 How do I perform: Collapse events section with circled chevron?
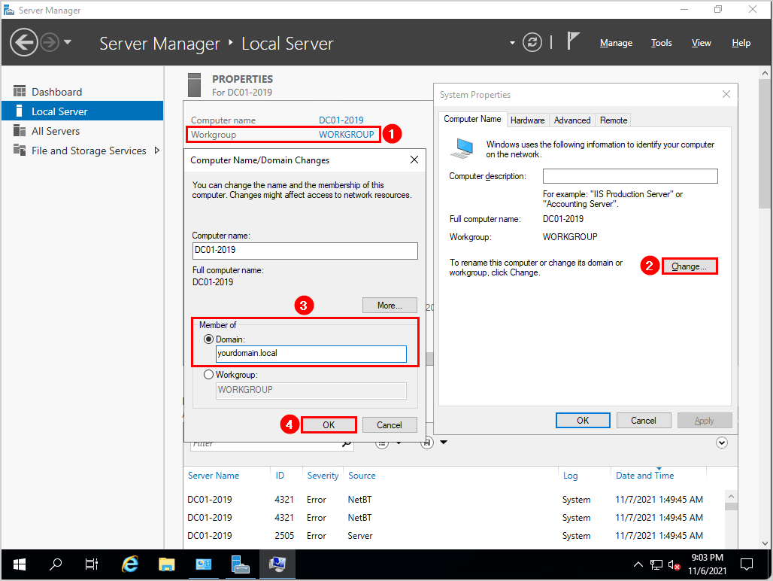pos(722,443)
